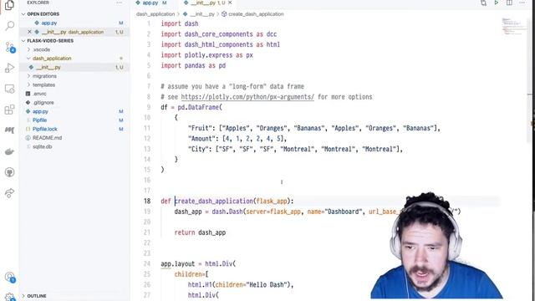This screenshot has height=301, width=535.
Task: Click dash_application in the breadcrumb
Action: click(x=155, y=14)
